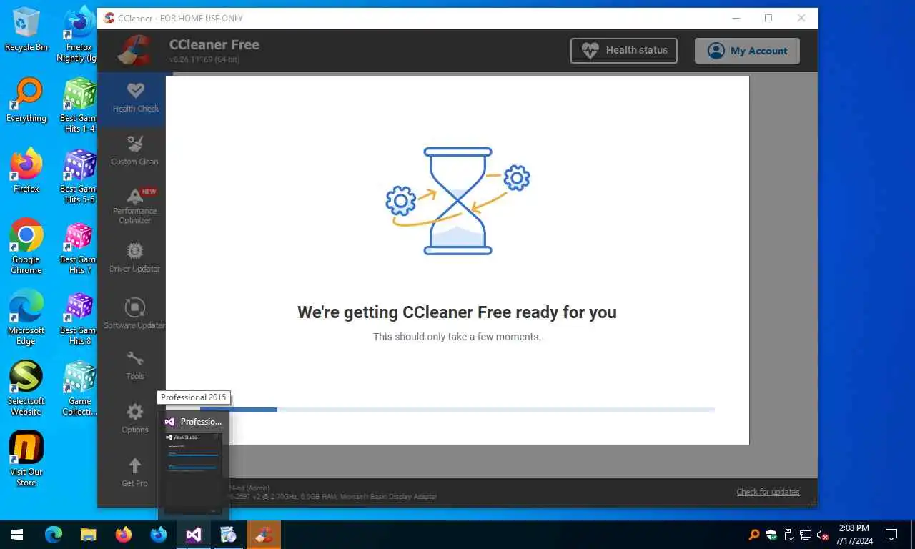The height and width of the screenshot is (549, 915).
Task: Select Google Chrome desktop shortcut
Action: point(26,247)
